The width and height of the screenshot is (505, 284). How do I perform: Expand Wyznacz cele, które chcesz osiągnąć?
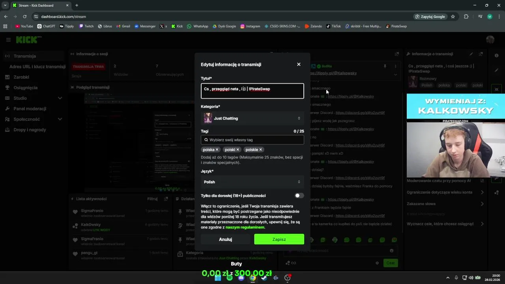click(445, 224)
